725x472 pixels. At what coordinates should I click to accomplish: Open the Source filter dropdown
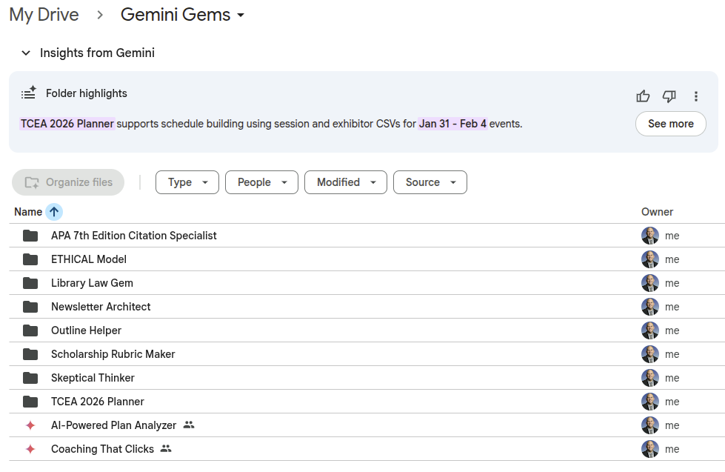tap(430, 182)
